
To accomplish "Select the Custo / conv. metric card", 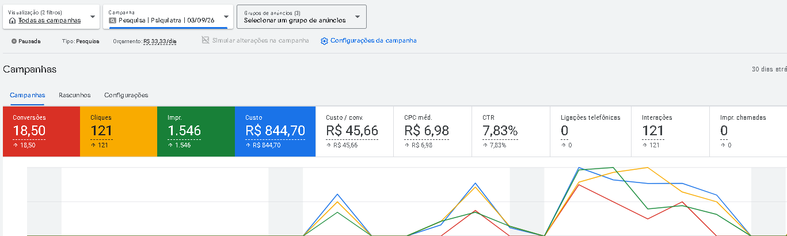I will [x=355, y=131].
